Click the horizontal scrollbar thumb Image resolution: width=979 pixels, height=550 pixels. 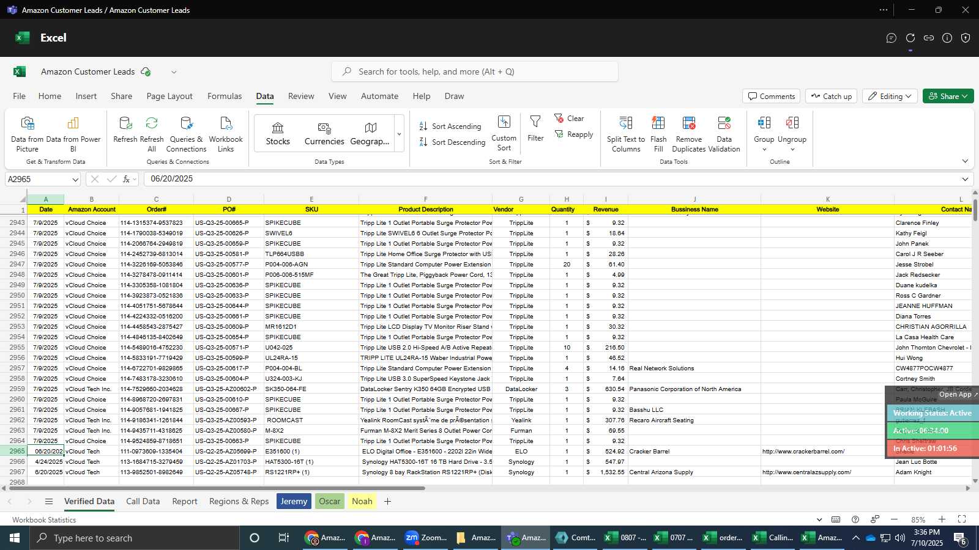pos(216,488)
